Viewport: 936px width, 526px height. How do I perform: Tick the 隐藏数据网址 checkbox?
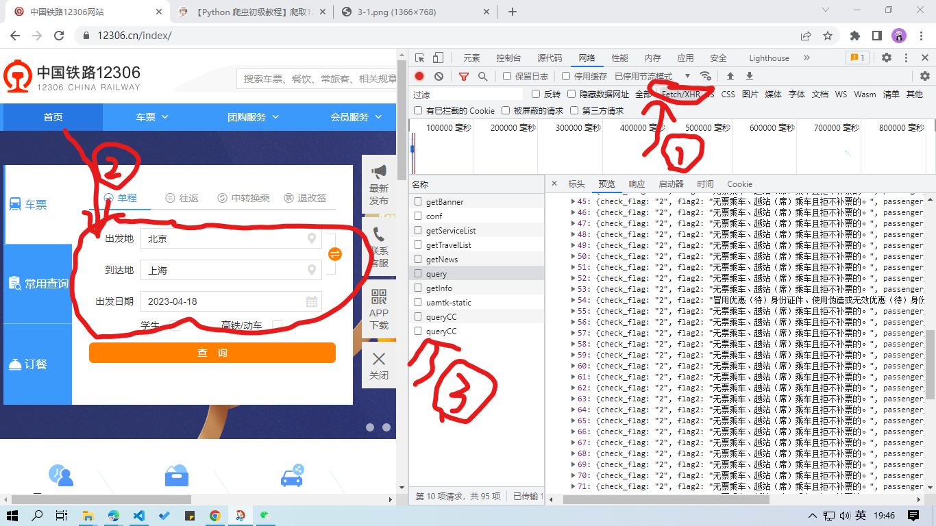[x=571, y=94]
